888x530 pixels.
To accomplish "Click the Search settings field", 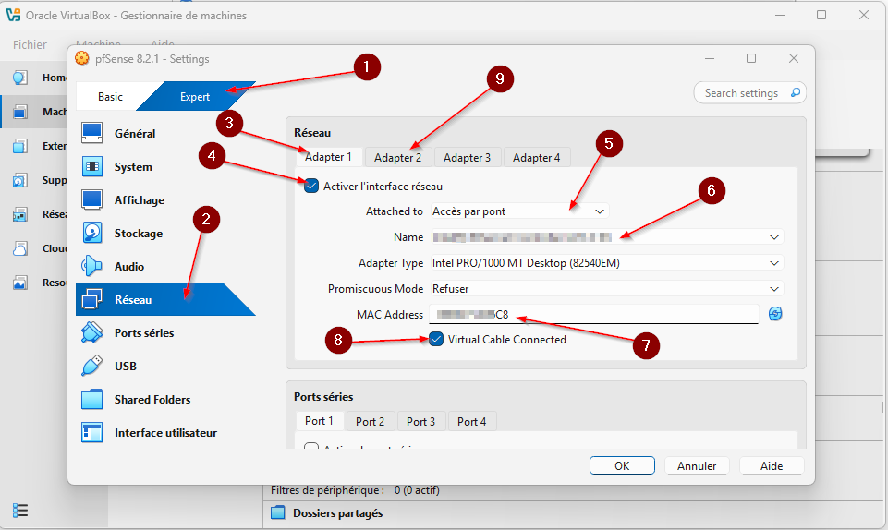I will (740, 93).
